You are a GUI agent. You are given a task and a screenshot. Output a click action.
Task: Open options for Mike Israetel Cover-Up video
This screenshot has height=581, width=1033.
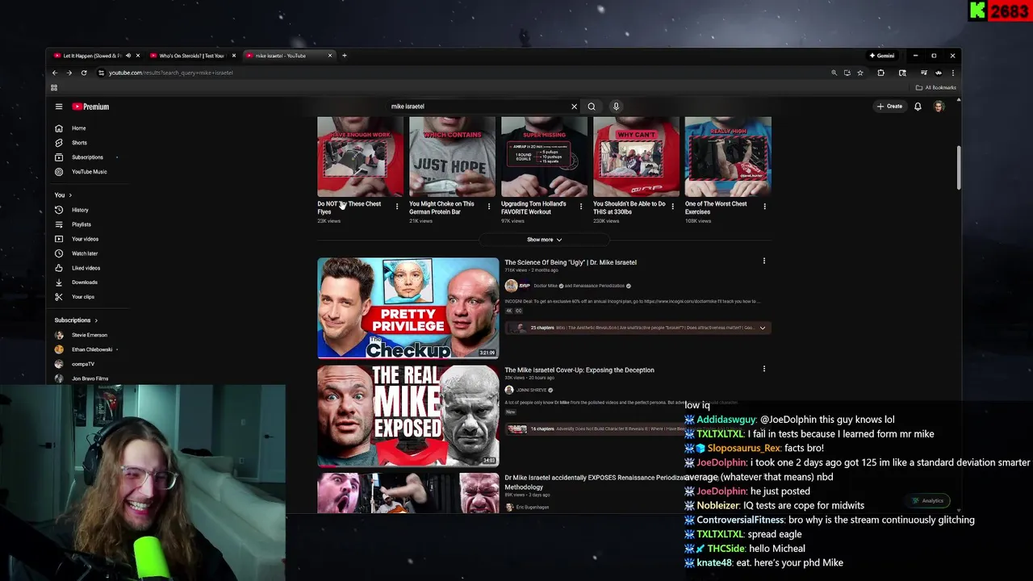[764, 369]
